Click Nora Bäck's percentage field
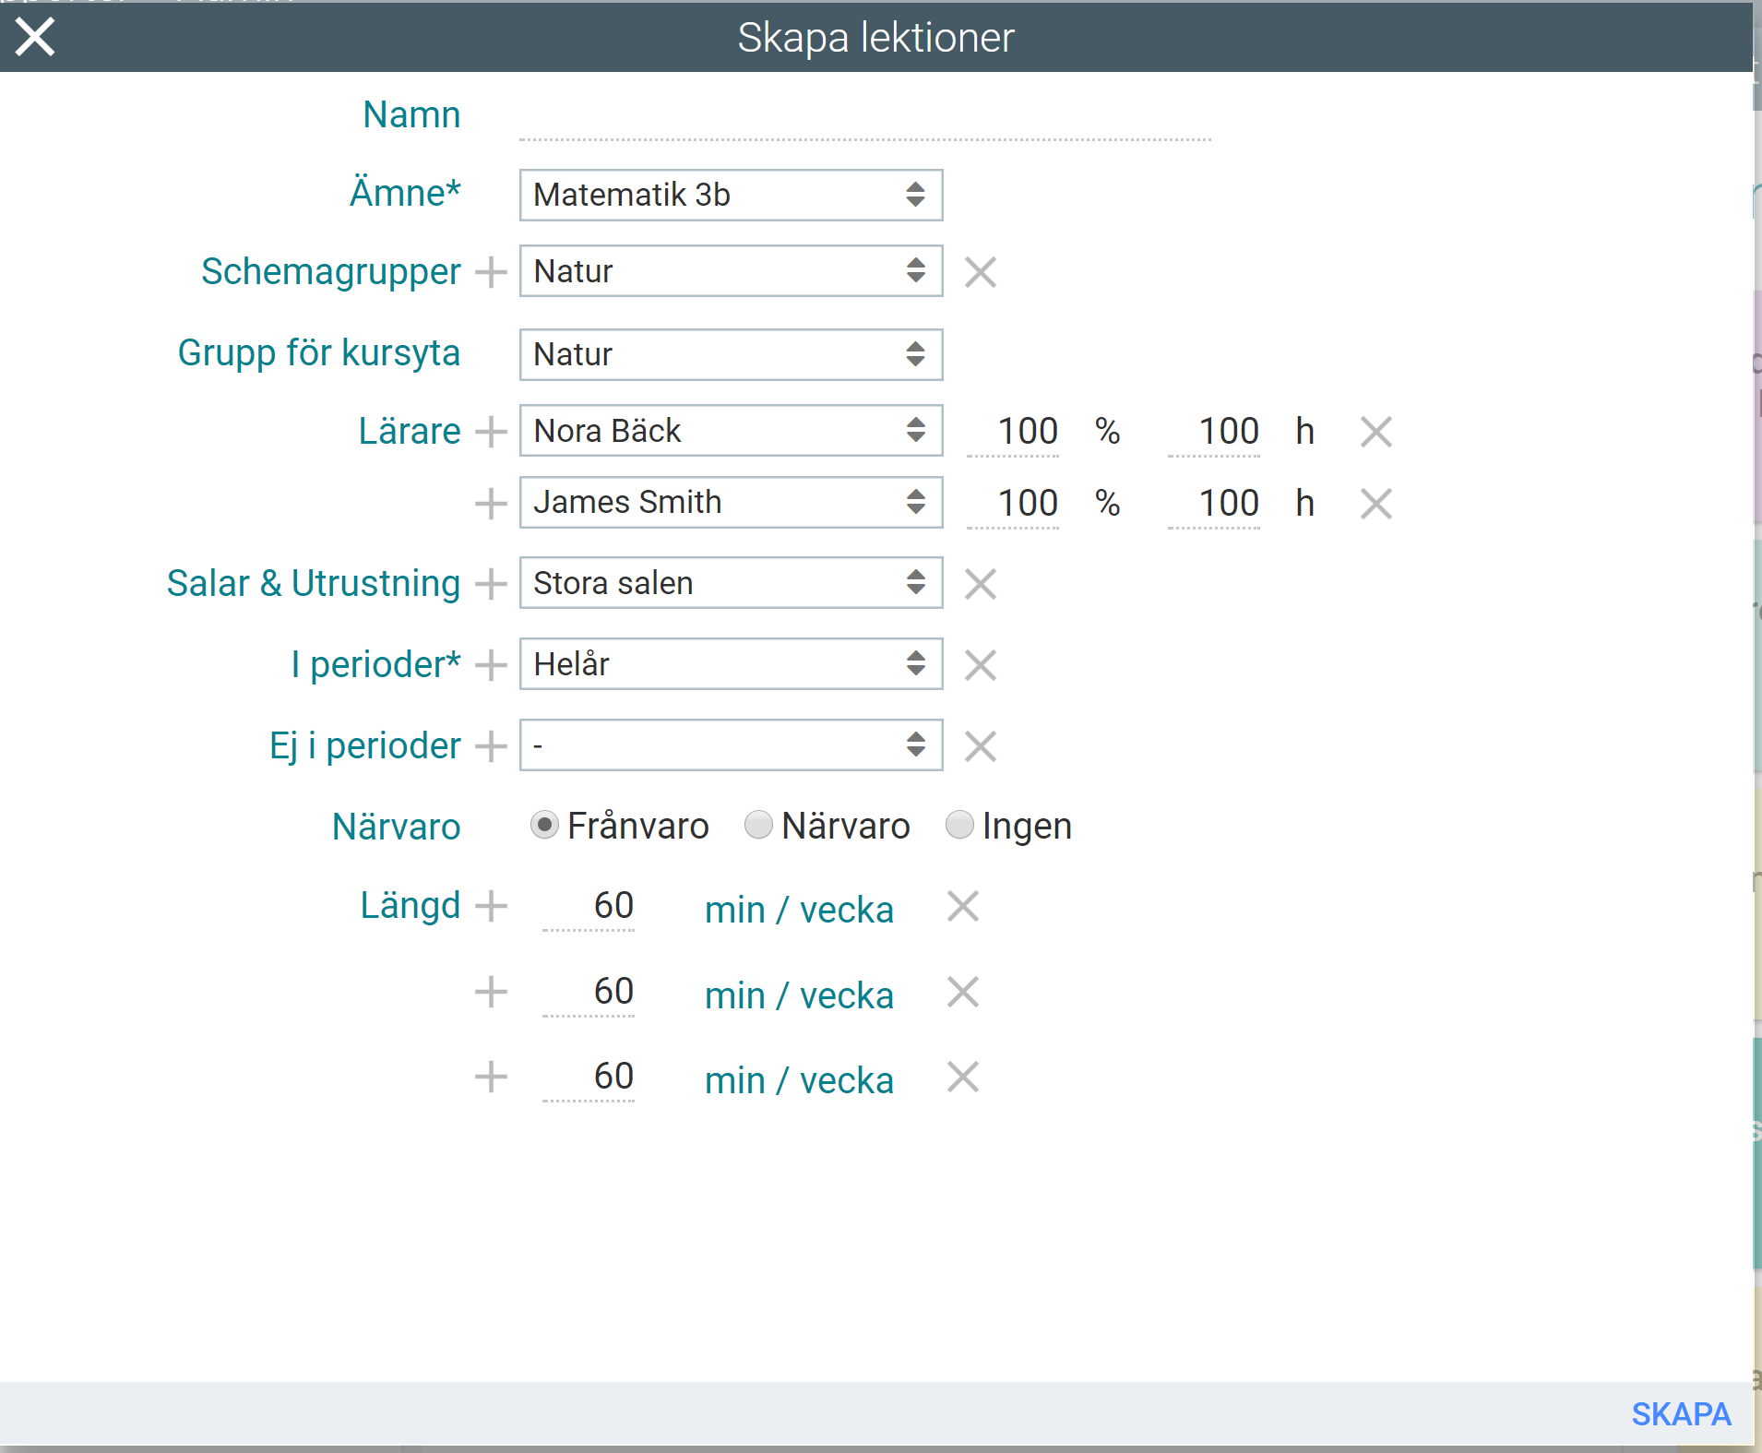Viewport: 1762px width, 1453px height. tap(1013, 432)
